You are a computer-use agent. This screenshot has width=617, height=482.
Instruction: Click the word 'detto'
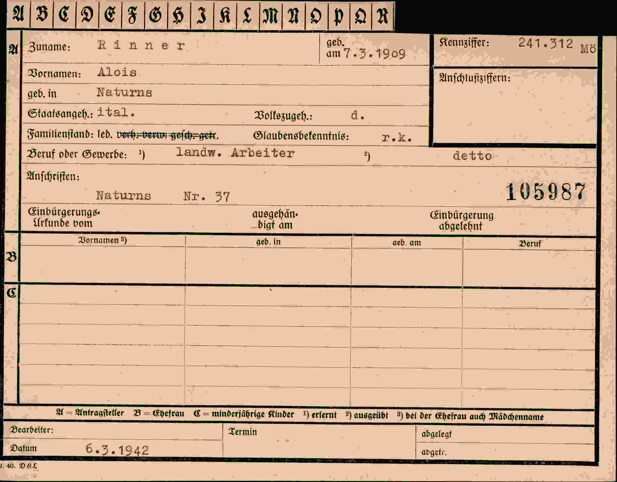472,156
